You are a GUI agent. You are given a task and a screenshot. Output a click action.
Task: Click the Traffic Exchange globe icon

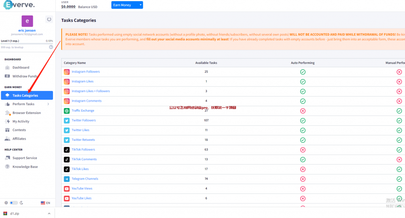[x=67, y=111]
